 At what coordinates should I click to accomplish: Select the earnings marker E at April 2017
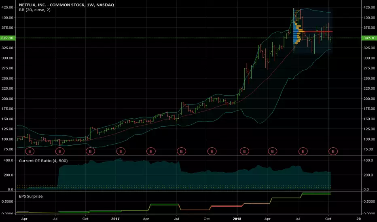point(151,151)
